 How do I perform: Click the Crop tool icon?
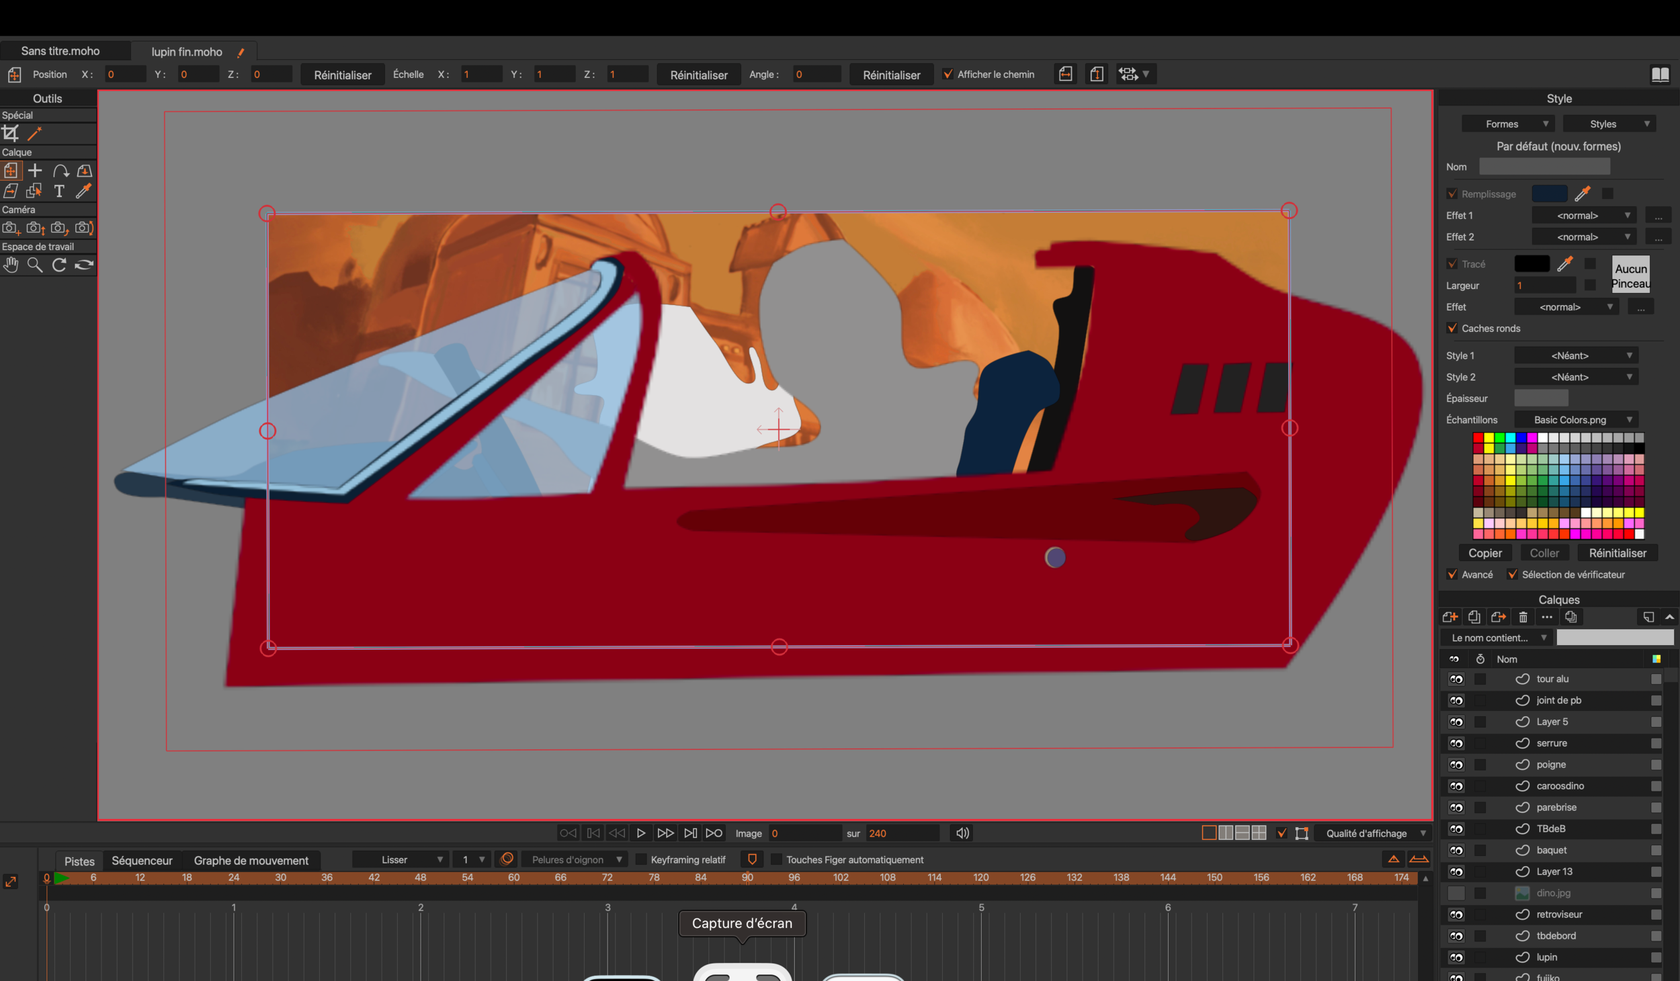(x=11, y=134)
